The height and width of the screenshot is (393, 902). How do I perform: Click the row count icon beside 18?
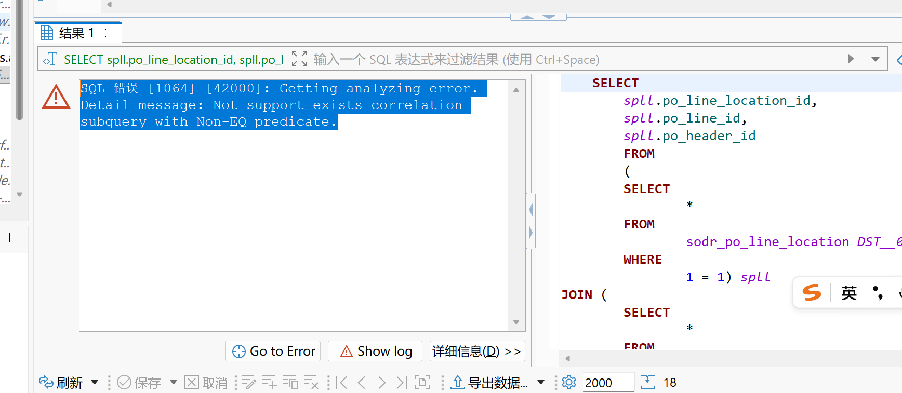pos(647,383)
